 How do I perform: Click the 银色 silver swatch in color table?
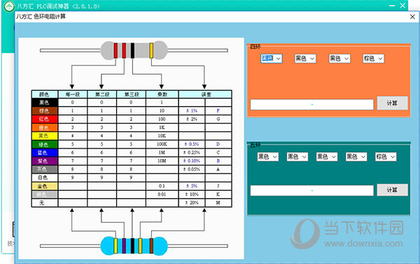45,194
